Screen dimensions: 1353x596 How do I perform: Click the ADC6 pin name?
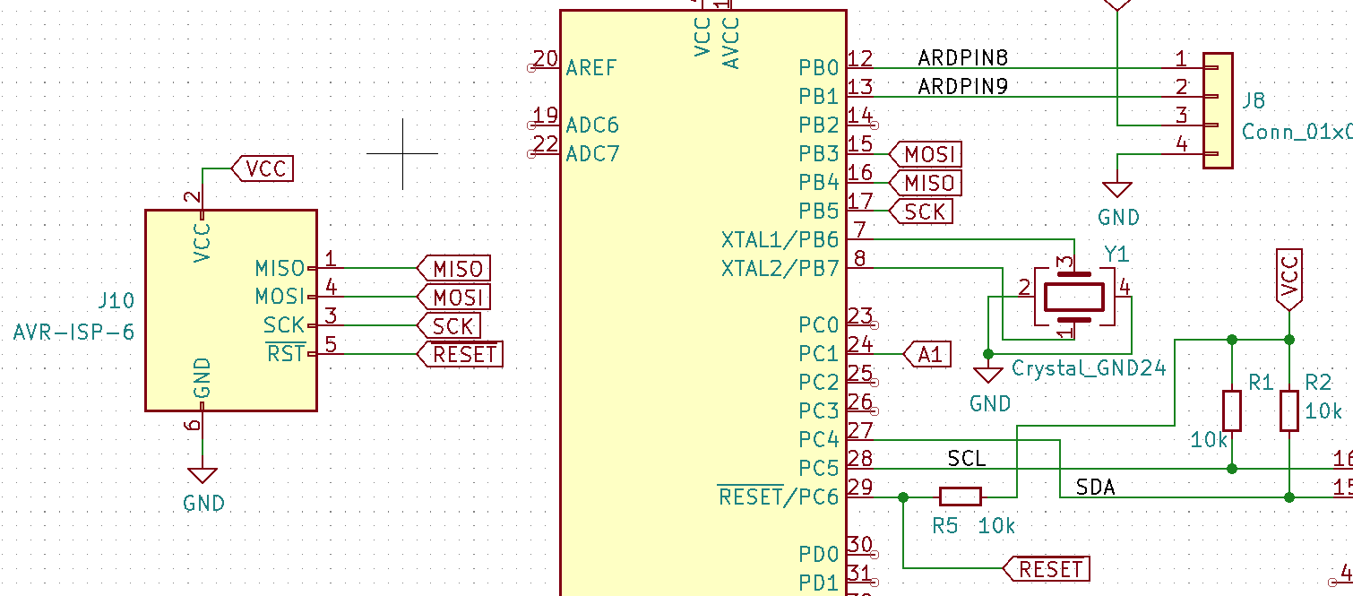pos(592,125)
